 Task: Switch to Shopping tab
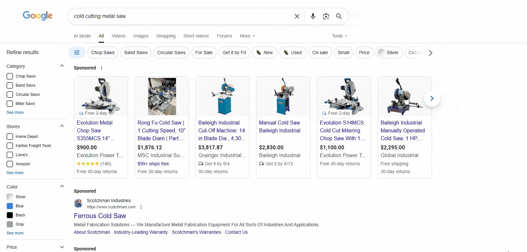(x=166, y=36)
